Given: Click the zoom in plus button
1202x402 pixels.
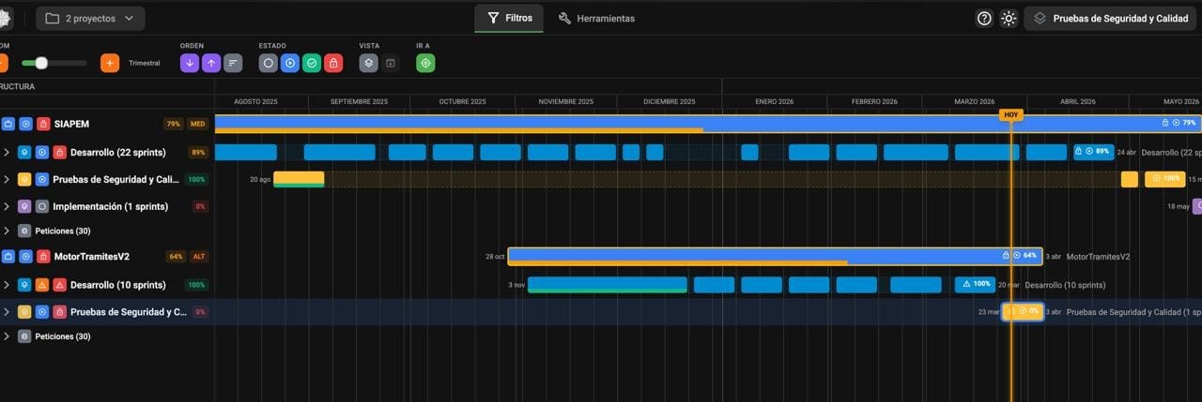Looking at the screenshot, I should (110, 63).
